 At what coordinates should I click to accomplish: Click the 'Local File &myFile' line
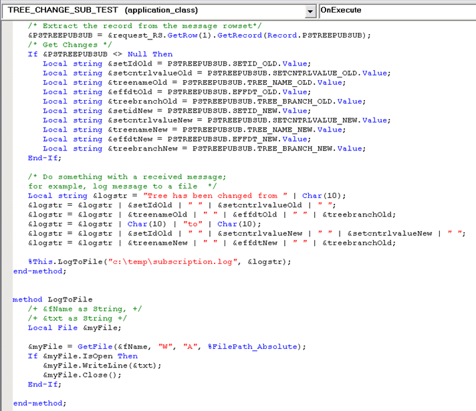74,327
